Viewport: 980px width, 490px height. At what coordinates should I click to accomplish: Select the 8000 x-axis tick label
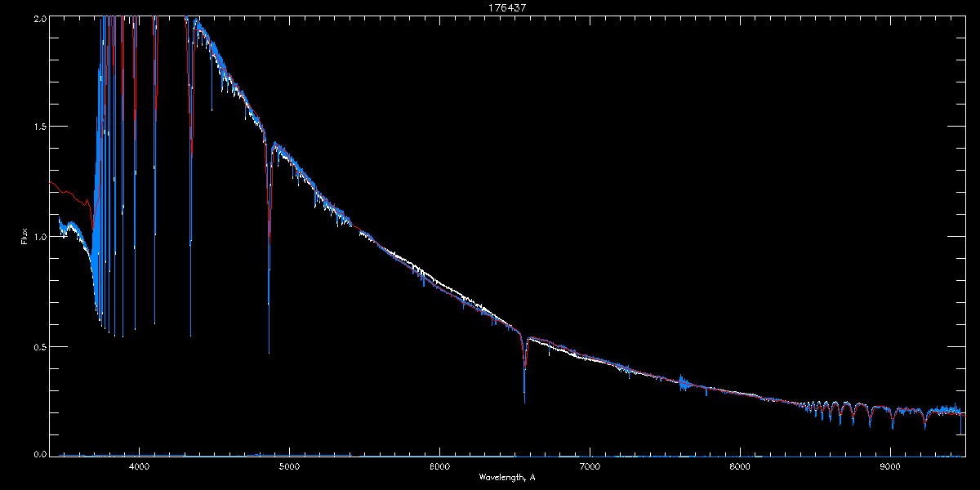(740, 467)
